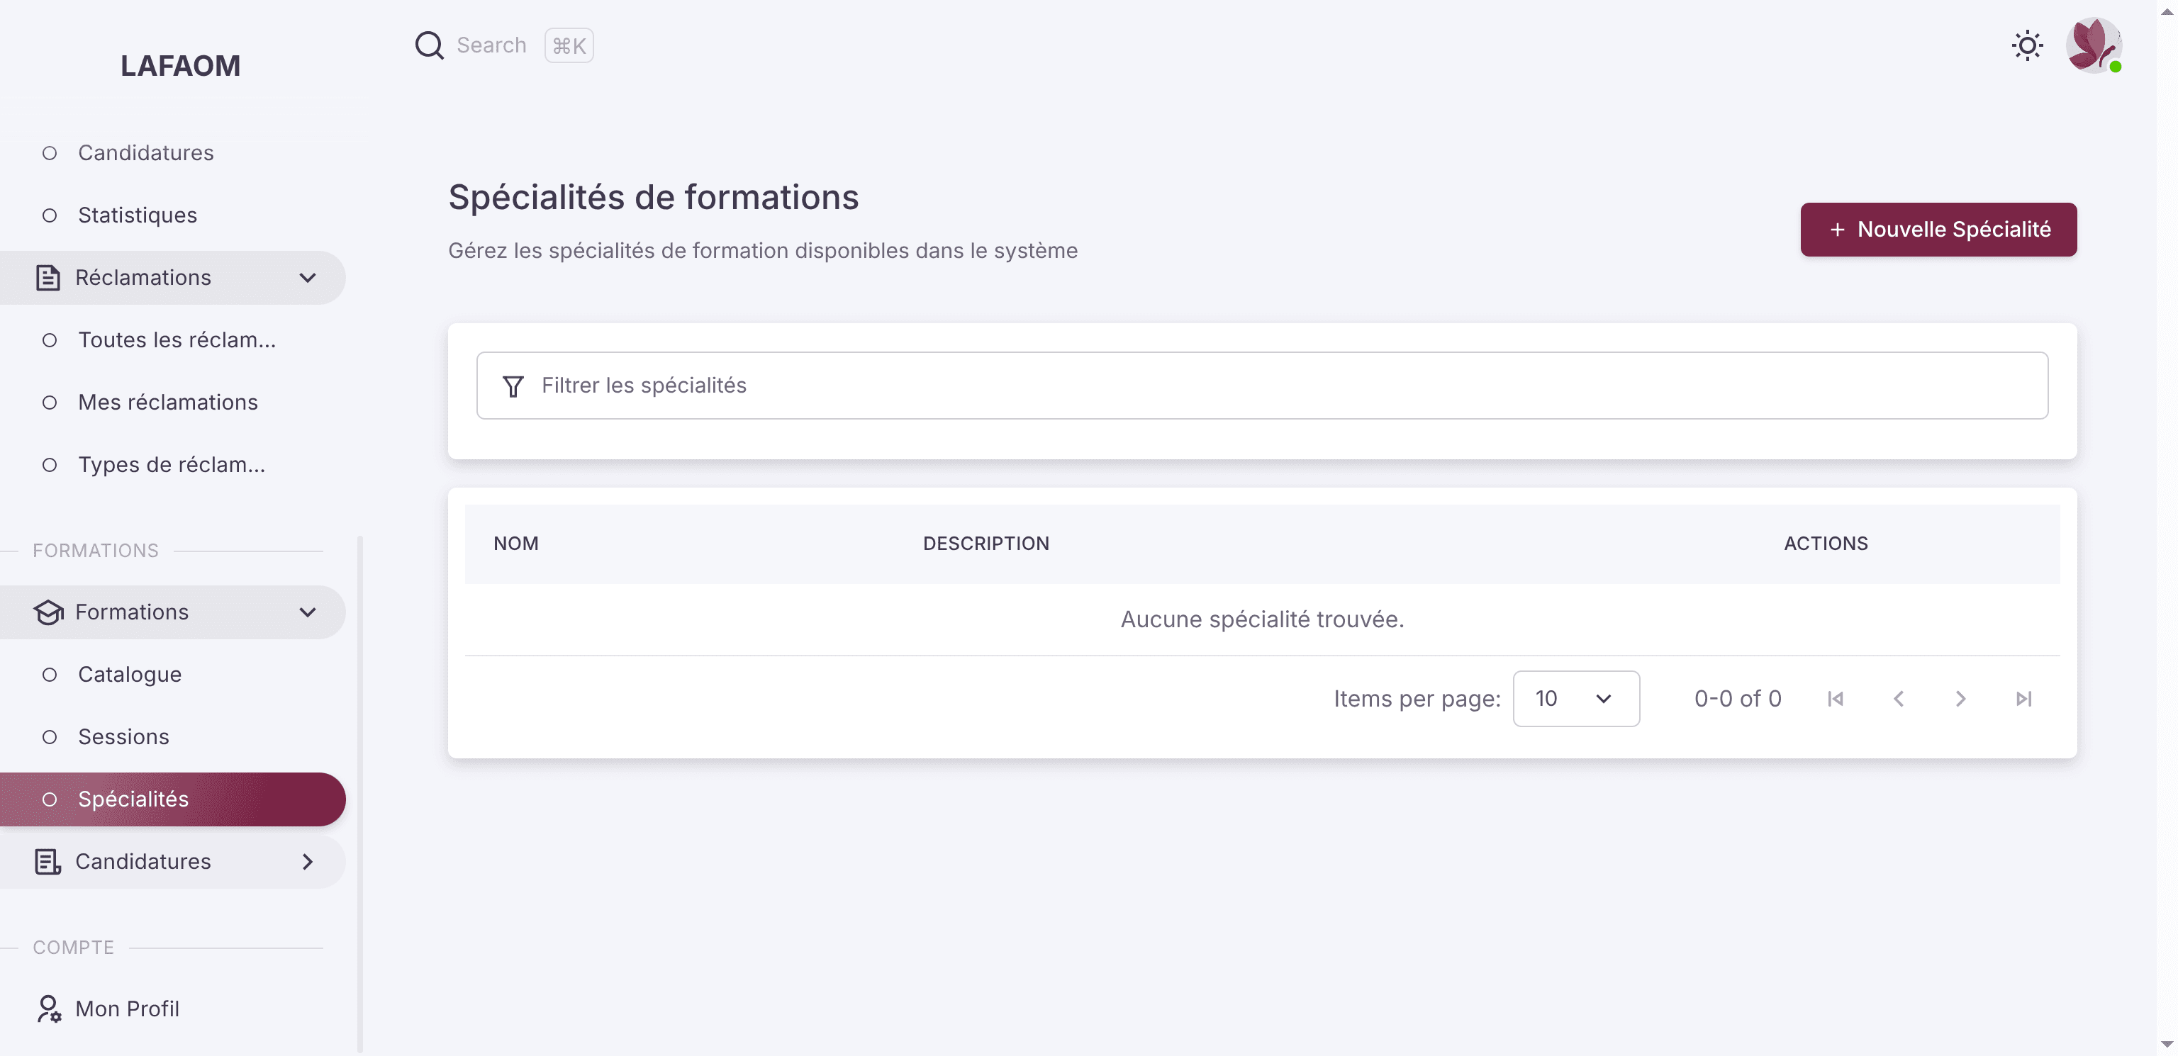Select the Spécialités menu item
The image size is (2178, 1056).
coord(172,799)
